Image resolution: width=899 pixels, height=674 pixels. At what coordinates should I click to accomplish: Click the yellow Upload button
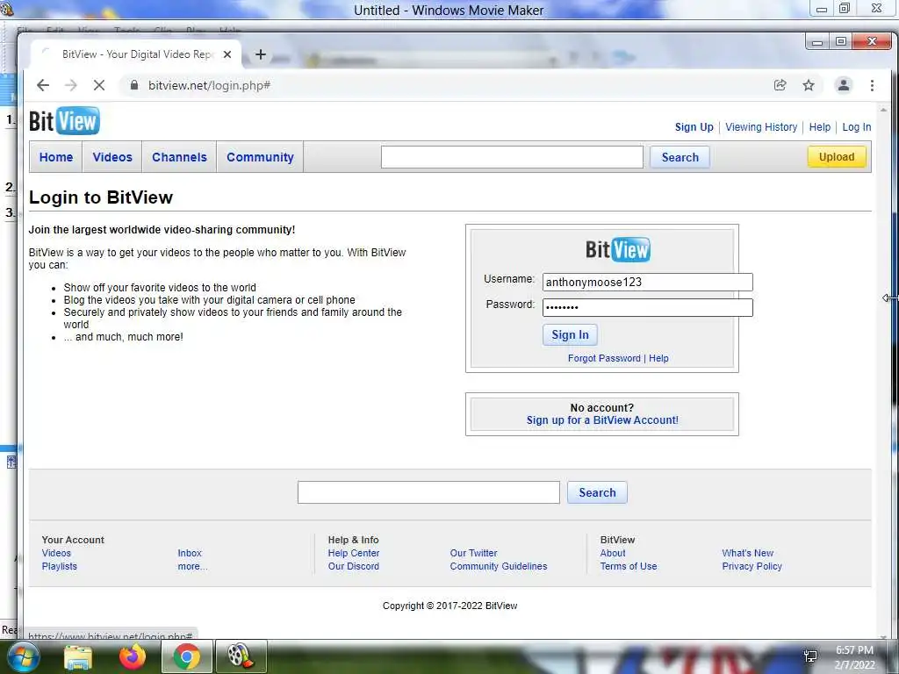point(837,157)
